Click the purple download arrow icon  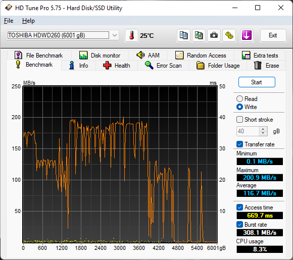(x=247, y=35)
